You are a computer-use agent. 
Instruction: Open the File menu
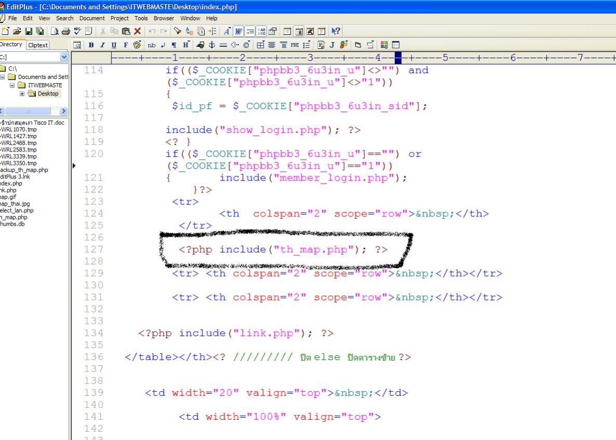12,18
